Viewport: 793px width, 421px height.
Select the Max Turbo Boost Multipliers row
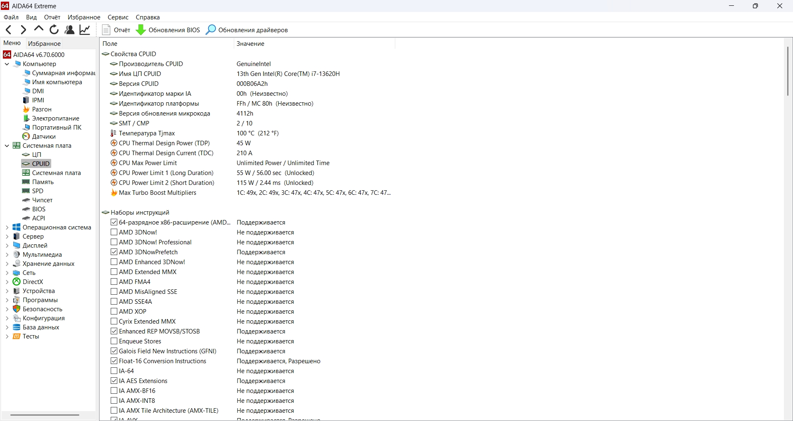(250, 193)
